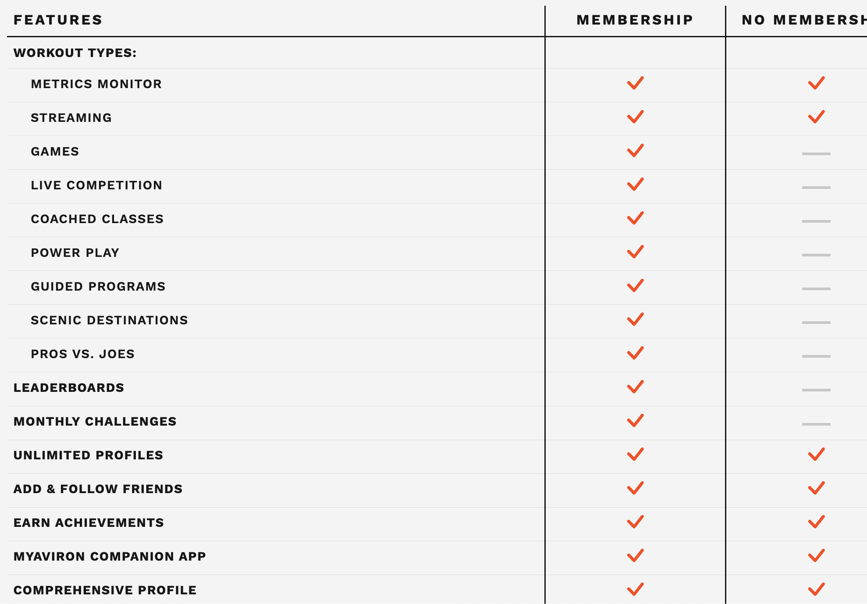Click the No Membership dash for Monthly Challenges
The width and height of the screenshot is (867, 604).
pos(816,424)
